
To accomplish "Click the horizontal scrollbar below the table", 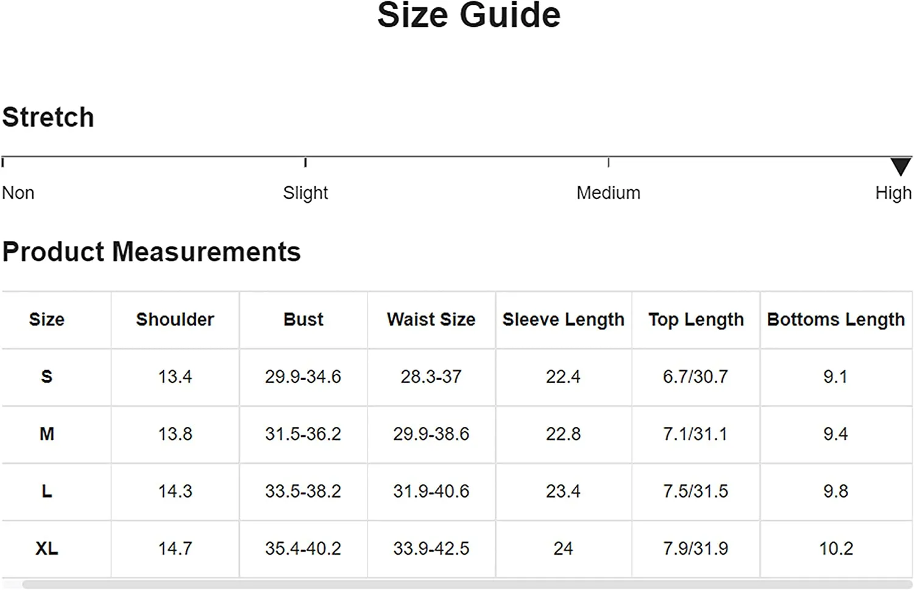I will click(x=467, y=585).
